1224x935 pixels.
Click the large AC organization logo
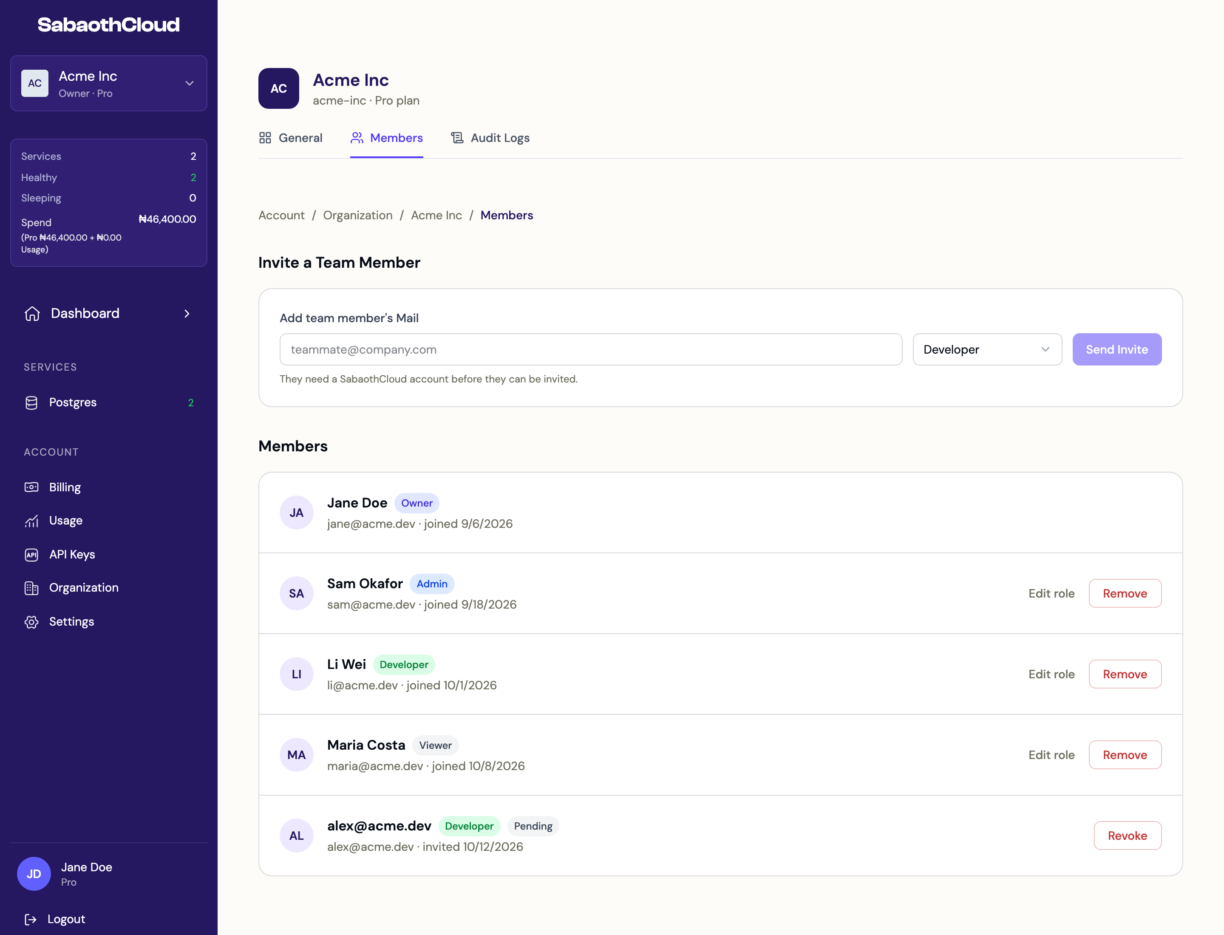278,88
